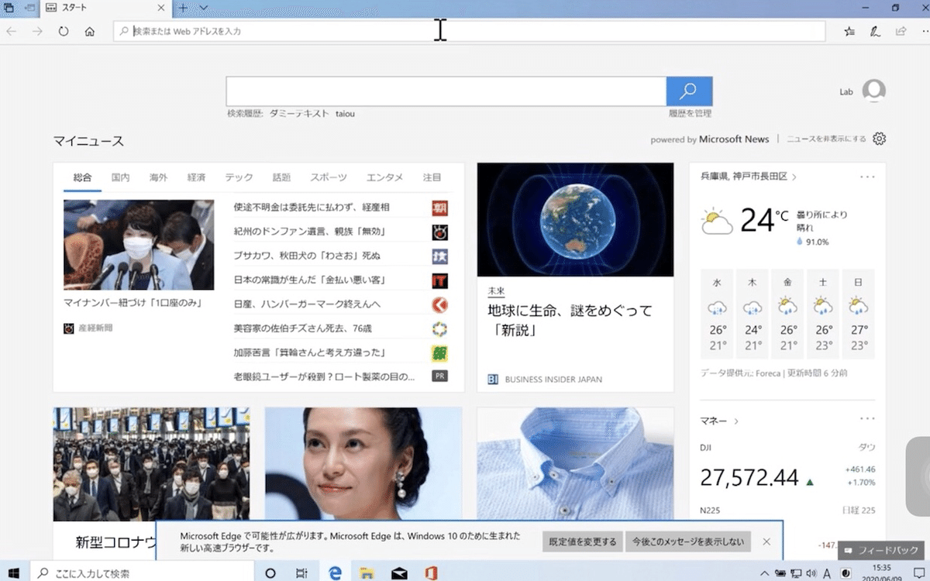Select search history item taiou
The image size is (930, 581).
point(345,114)
